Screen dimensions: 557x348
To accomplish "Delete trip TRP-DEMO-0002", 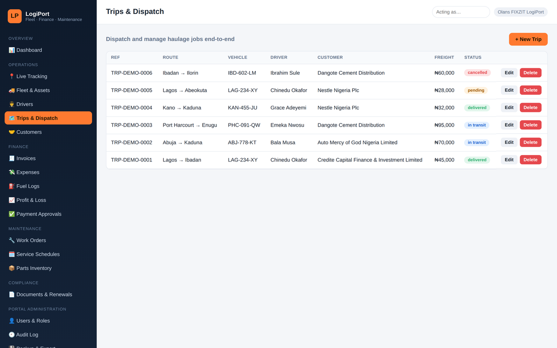I will tap(531, 142).
